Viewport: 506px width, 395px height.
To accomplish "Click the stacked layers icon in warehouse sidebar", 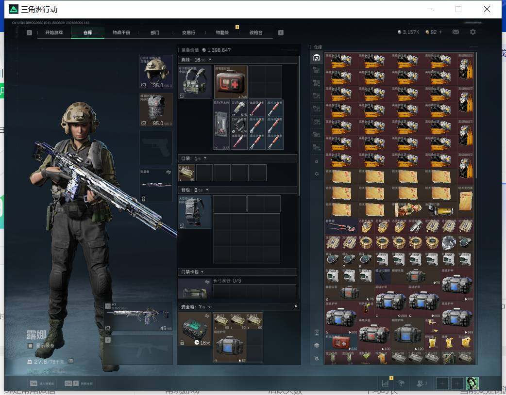I will (317, 345).
